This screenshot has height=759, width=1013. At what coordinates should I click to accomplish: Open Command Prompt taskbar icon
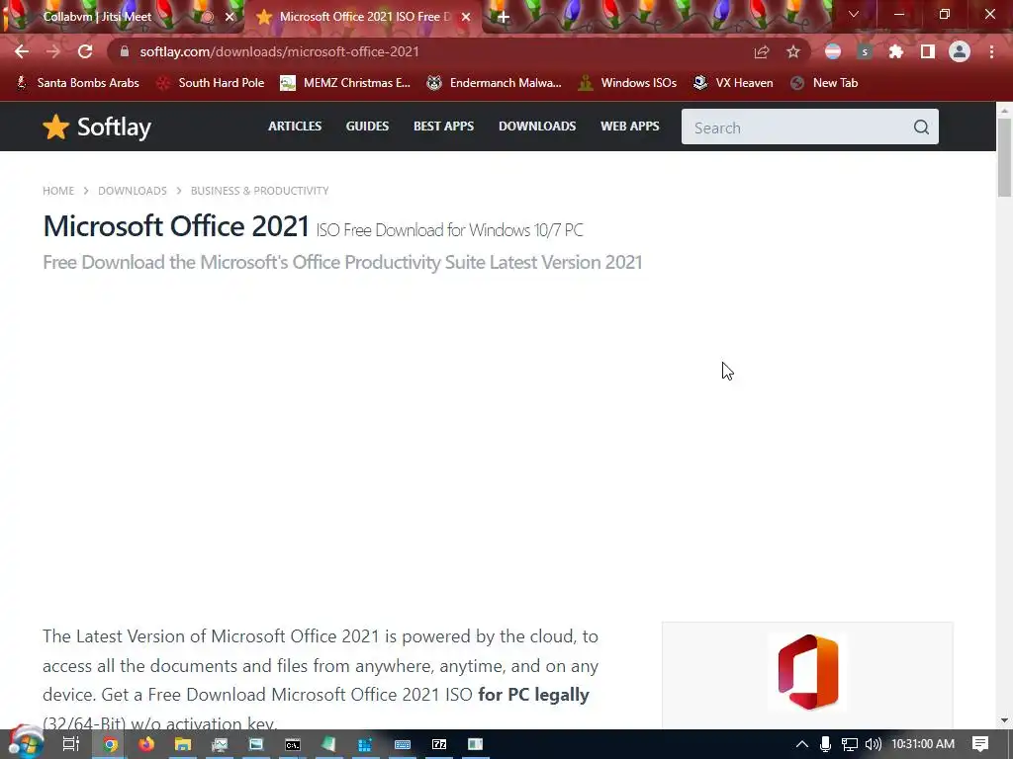point(293,744)
